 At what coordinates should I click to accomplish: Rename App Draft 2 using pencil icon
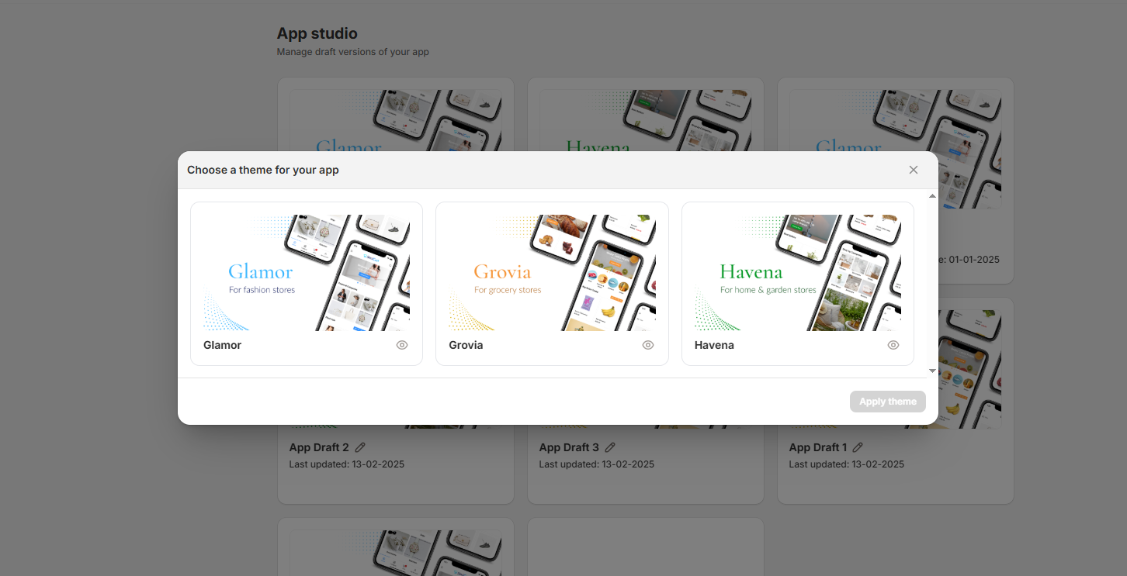[x=360, y=447]
